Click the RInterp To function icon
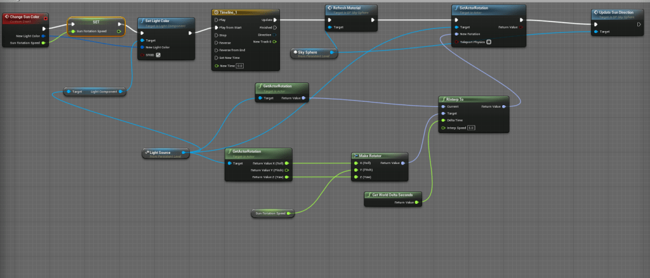 (x=442, y=99)
